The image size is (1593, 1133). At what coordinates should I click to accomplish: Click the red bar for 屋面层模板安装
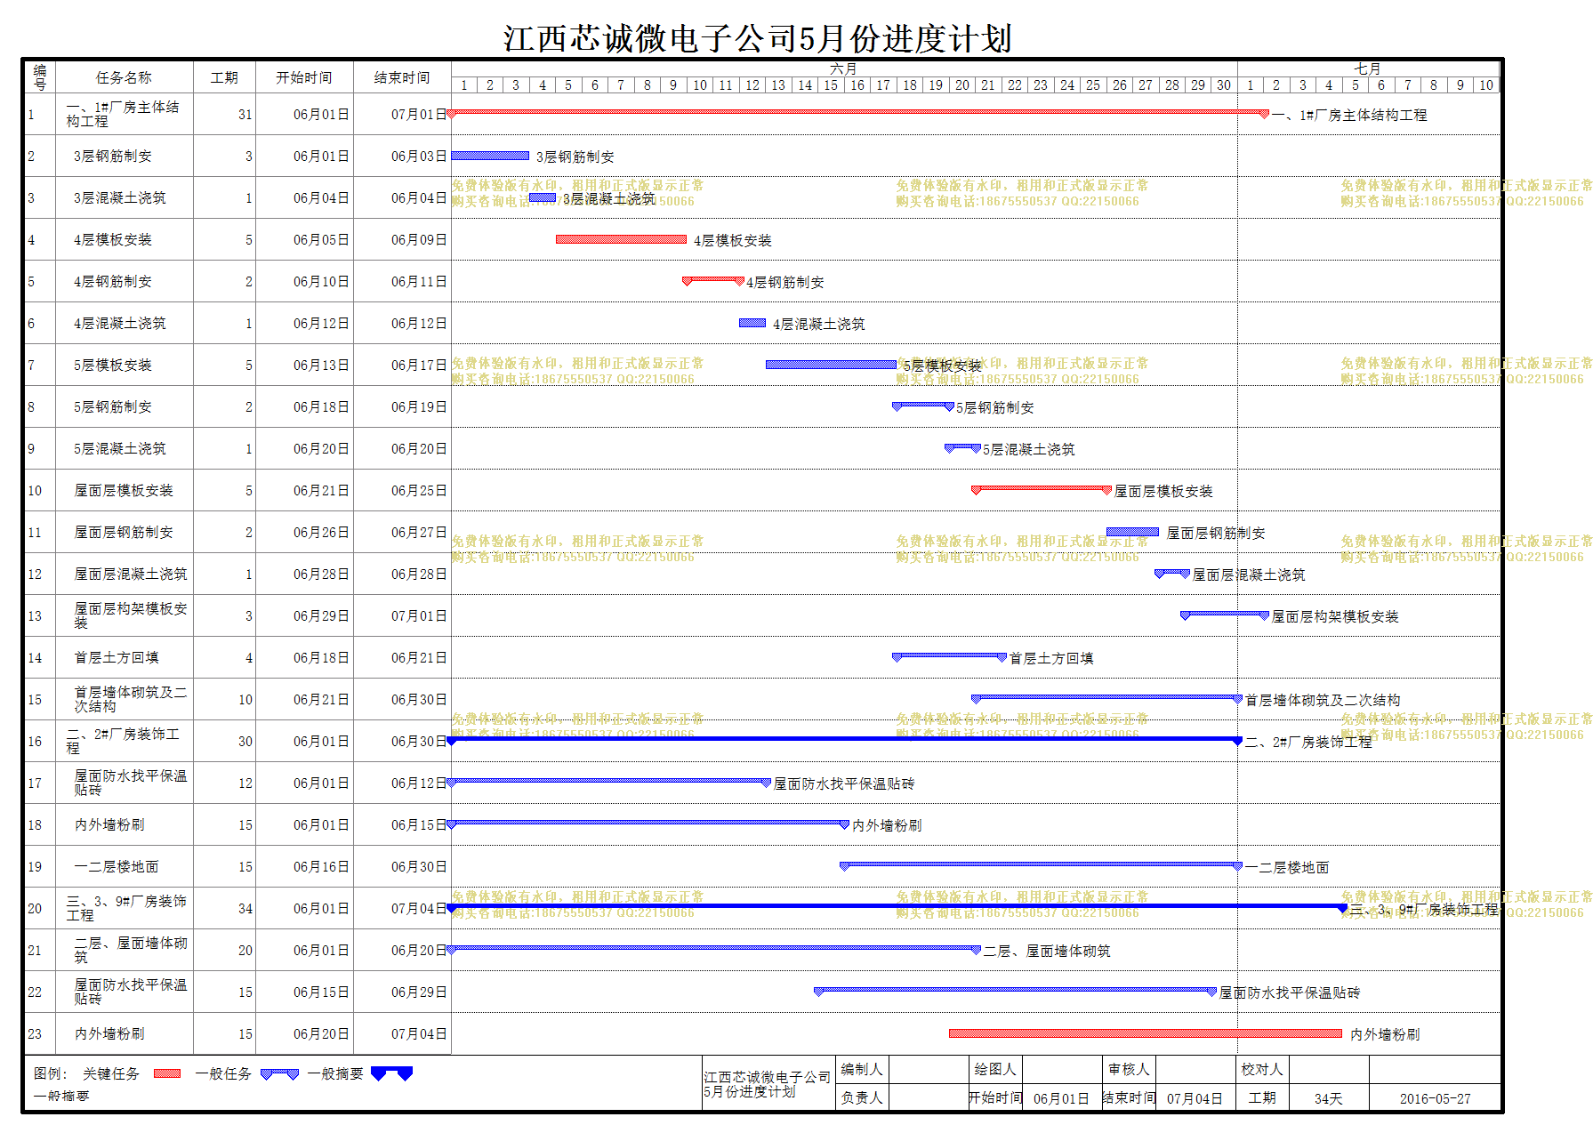[1042, 489]
